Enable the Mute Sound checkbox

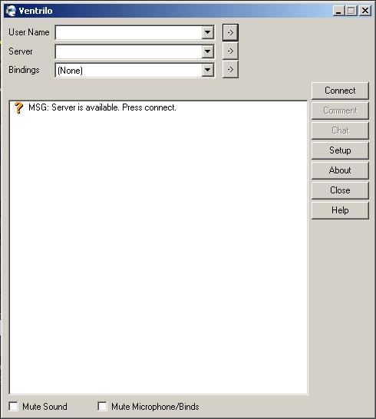coord(14,406)
